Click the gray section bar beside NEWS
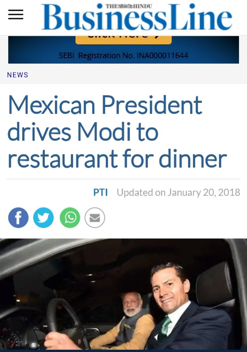This screenshot has height=352, width=247. pyautogui.click(x=138, y=75)
